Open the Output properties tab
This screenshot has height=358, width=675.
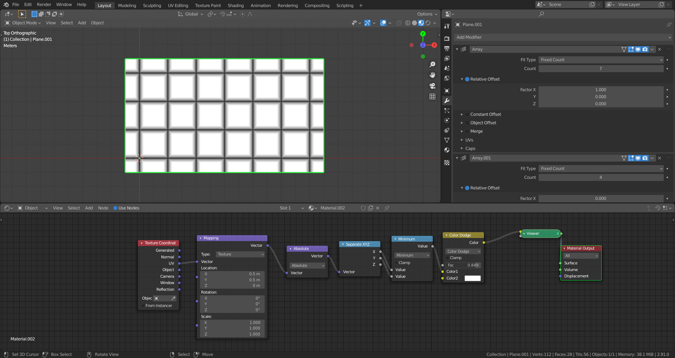447,48
